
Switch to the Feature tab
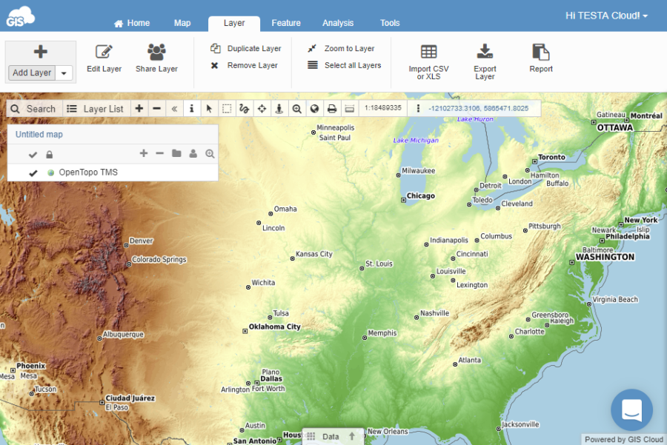(x=285, y=23)
